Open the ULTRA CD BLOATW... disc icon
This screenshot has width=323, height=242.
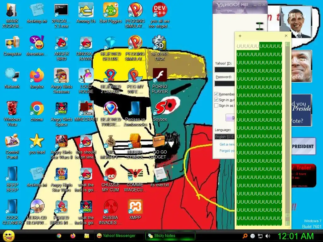tap(37, 211)
